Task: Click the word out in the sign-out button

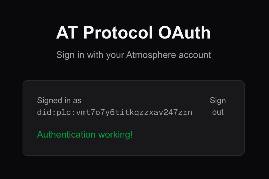Action: 218,112
